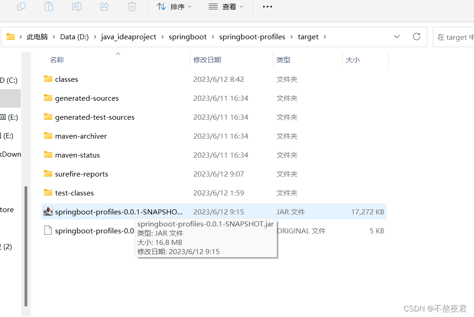Open the 查看 view dropdown
This screenshot has height=317, width=474.
pos(226,6)
